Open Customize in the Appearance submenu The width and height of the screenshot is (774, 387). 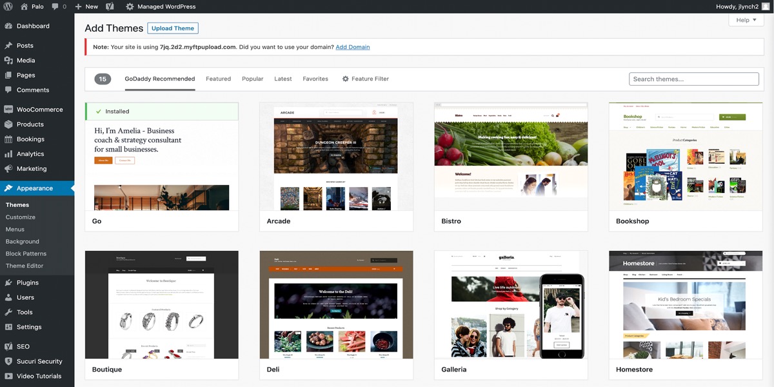pyautogui.click(x=21, y=217)
